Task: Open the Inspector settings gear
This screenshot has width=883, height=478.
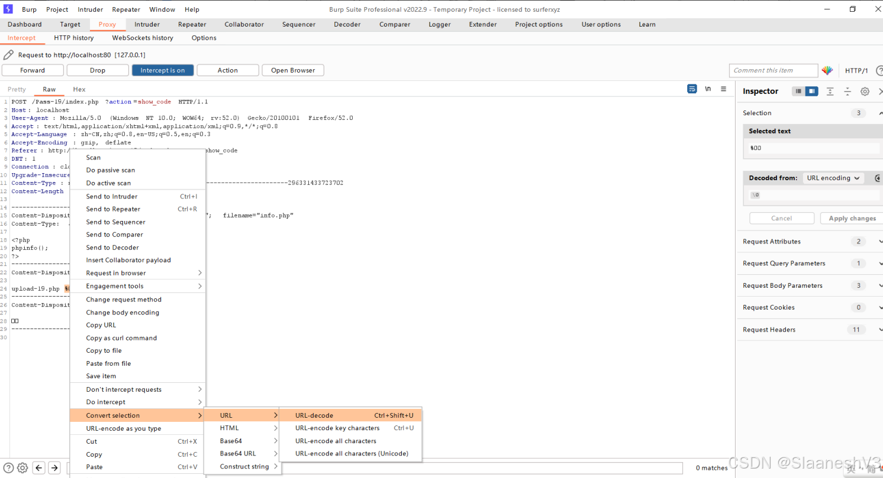Action: pos(865,92)
